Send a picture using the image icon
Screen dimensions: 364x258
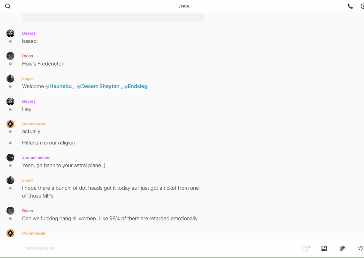324,248
